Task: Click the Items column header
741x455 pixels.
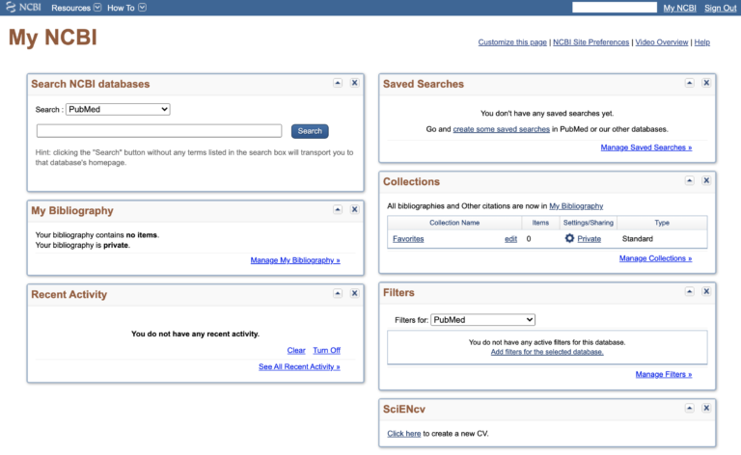Action: click(540, 223)
